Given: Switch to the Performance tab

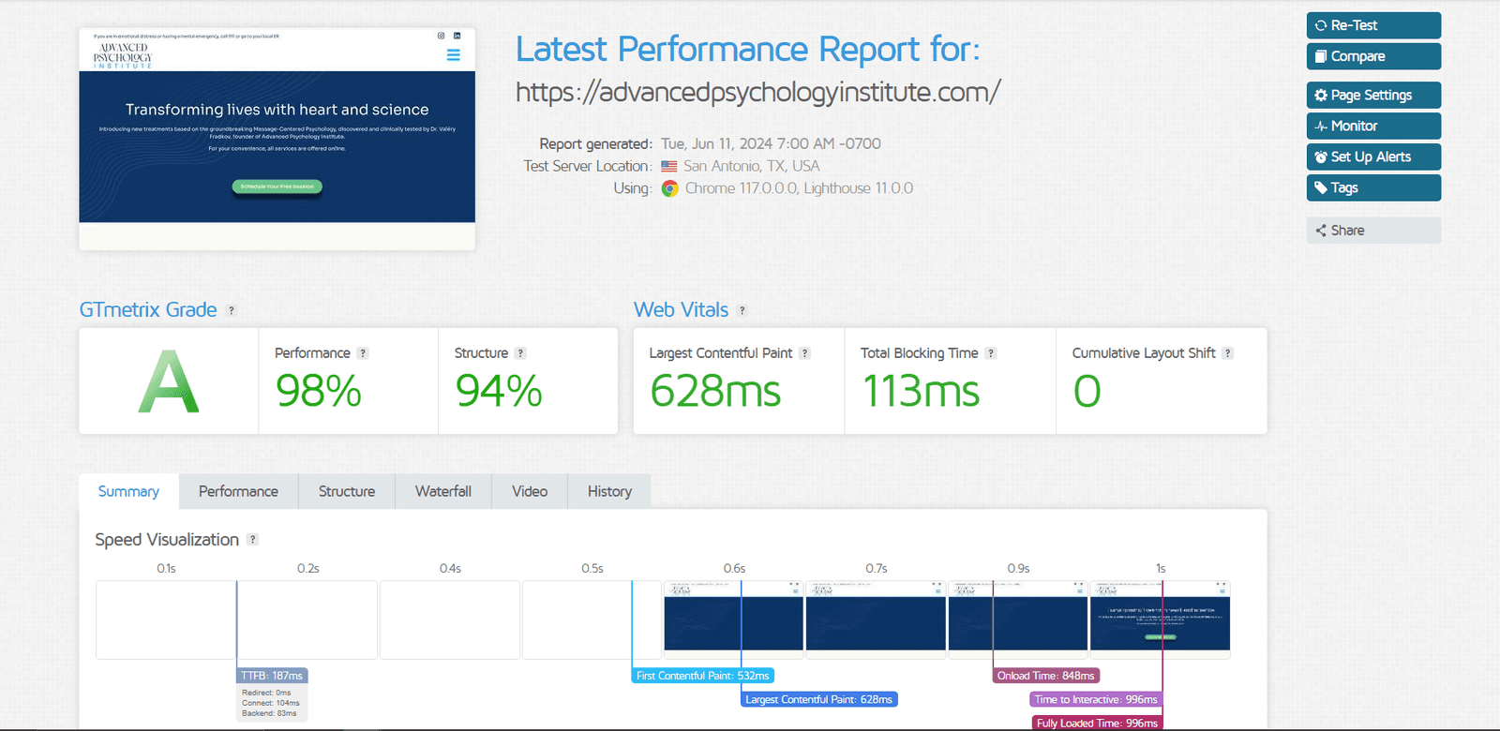Looking at the screenshot, I should [238, 491].
